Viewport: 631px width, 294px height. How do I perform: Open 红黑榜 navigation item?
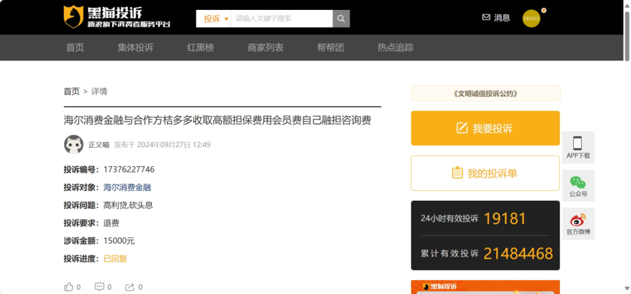(200, 47)
